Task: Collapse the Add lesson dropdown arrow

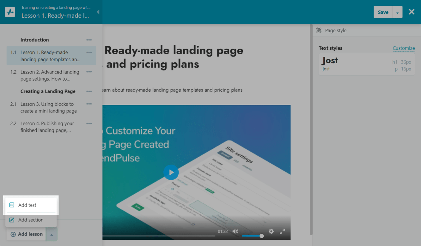Action: [x=52, y=234]
